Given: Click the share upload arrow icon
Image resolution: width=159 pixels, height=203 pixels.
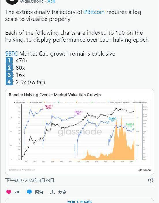Looking at the screenshot, I should [52, 192].
